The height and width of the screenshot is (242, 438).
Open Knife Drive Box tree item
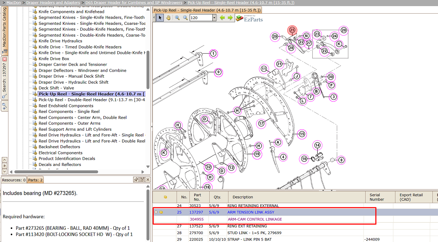54,59
